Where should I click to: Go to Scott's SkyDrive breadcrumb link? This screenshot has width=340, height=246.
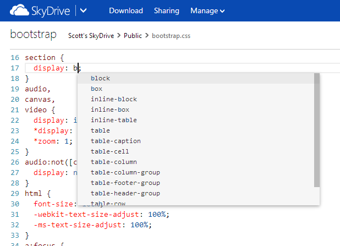click(91, 36)
